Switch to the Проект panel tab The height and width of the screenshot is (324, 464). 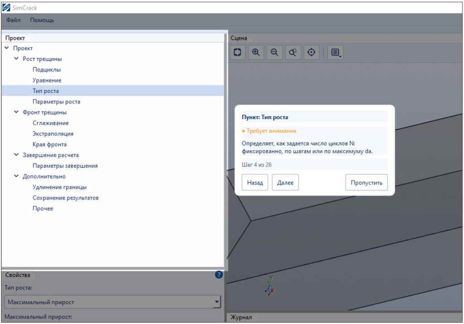point(15,38)
